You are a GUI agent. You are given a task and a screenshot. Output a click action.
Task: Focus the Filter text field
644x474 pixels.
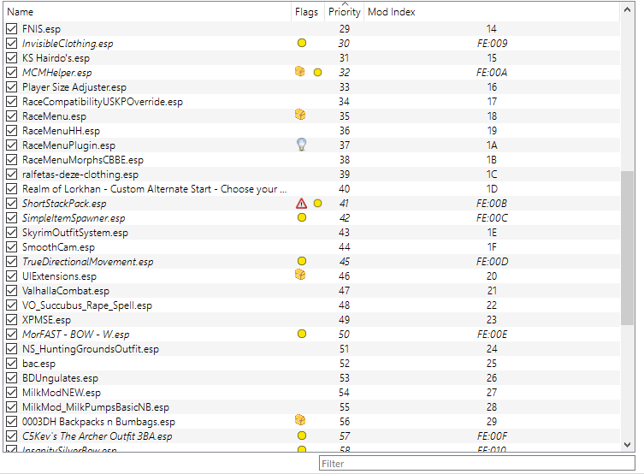[477, 464]
